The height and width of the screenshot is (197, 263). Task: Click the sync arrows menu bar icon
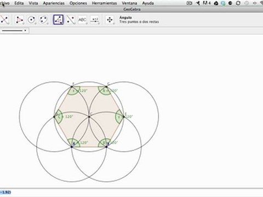click(238, 3)
